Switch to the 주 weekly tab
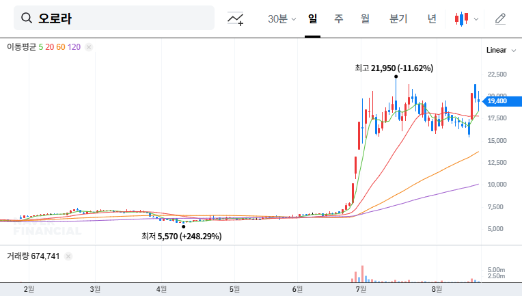 click(x=339, y=19)
